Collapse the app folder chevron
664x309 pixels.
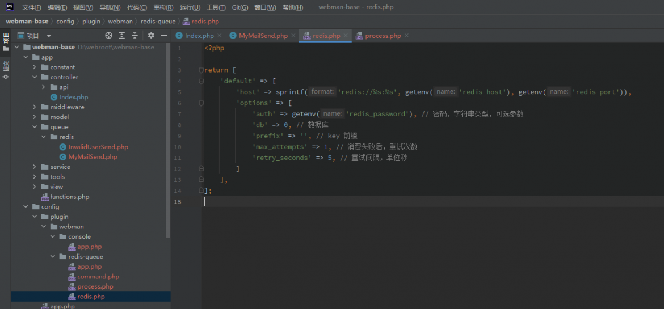click(26, 57)
